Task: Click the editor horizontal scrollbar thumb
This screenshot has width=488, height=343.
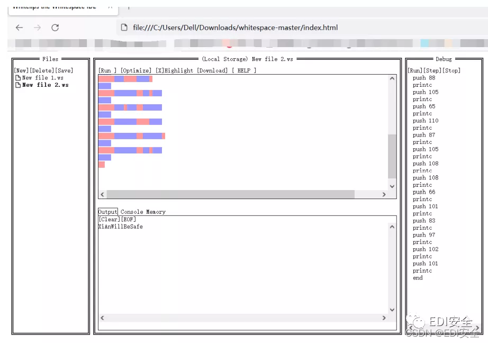Action: coord(231,195)
